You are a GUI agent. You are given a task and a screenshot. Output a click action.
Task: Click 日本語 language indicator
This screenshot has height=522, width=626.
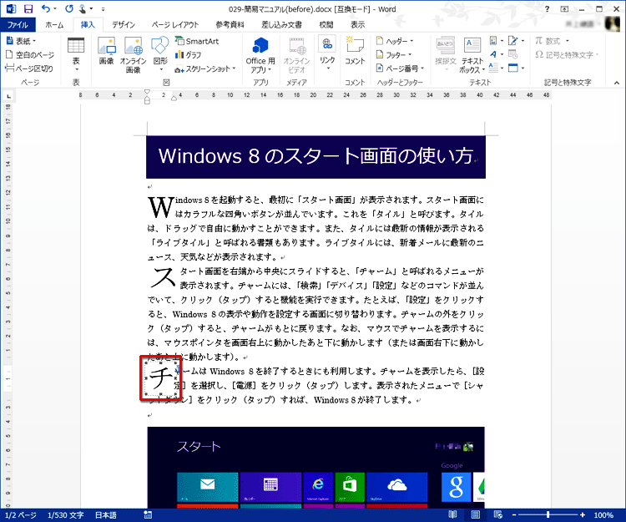pyautogui.click(x=106, y=515)
